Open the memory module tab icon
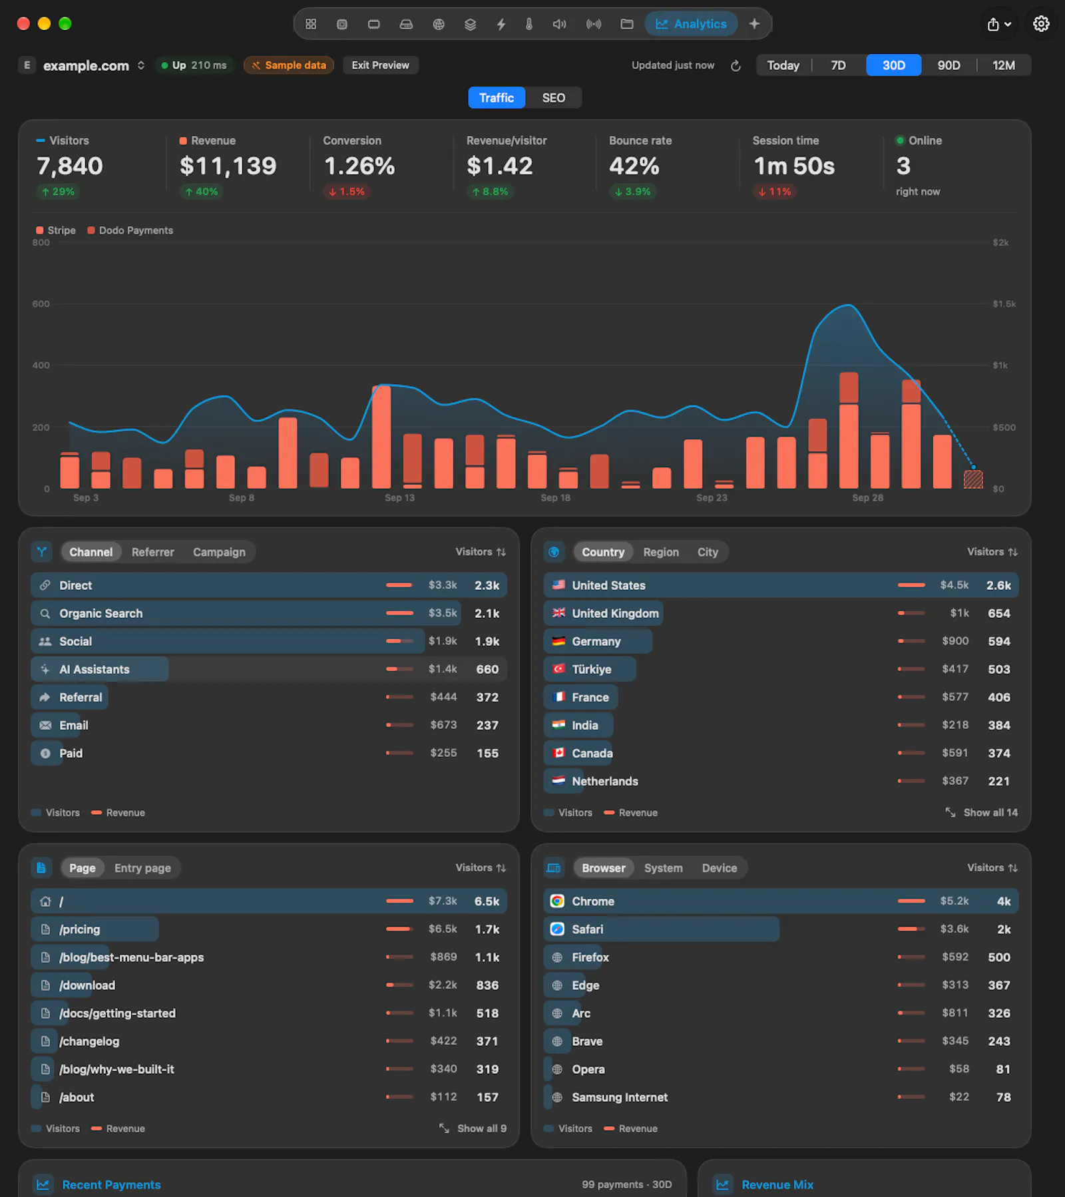This screenshot has width=1065, height=1197. coord(374,24)
